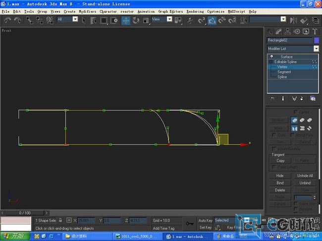Click the Pin Stack icon
The width and height of the screenshot is (322, 241).
(272, 99)
